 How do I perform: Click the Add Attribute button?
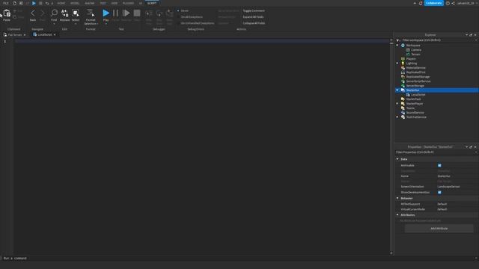coord(439,229)
